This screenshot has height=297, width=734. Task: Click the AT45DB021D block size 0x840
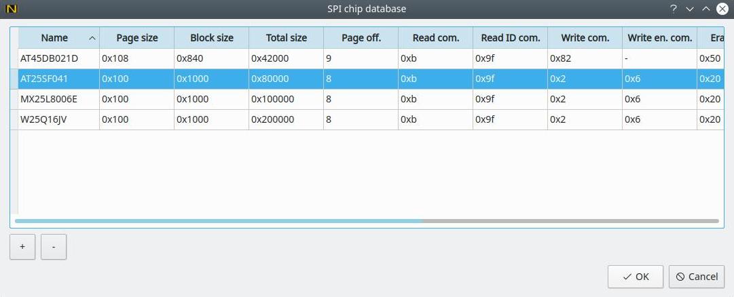point(188,58)
